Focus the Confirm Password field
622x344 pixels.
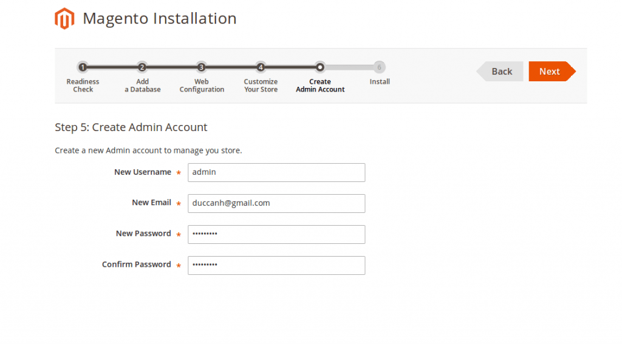coord(276,265)
